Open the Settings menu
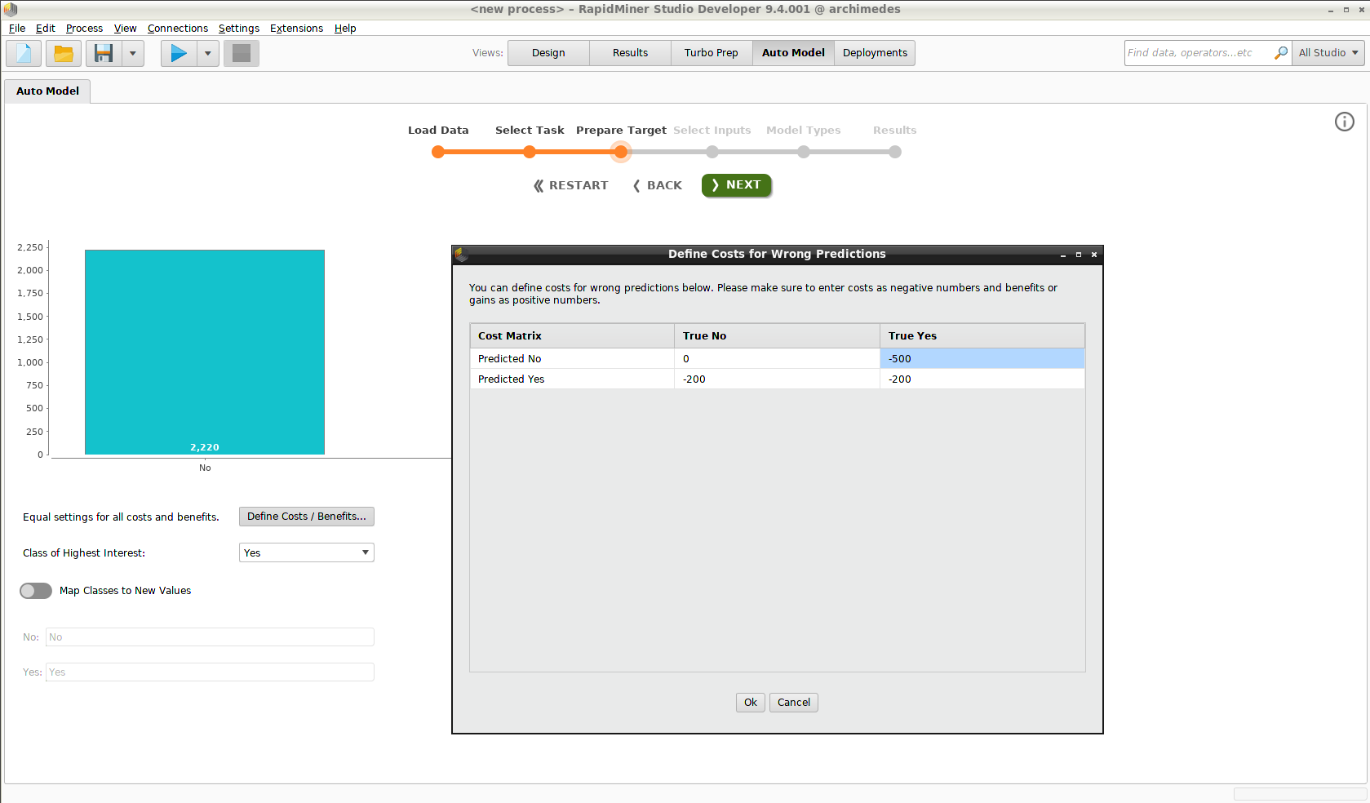The height and width of the screenshot is (803, 1370). click(239, 28)
